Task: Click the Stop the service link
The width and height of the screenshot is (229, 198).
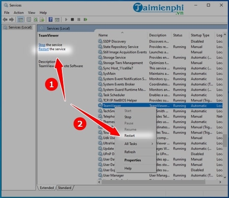Action: click(x=42, y=45)
